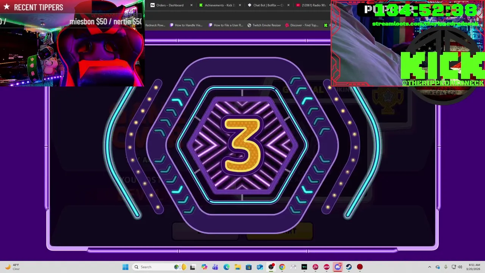Expand the hidden system tray icons
Image resolution: width=485 pixels, height=273 pixels.
point(429,267)
